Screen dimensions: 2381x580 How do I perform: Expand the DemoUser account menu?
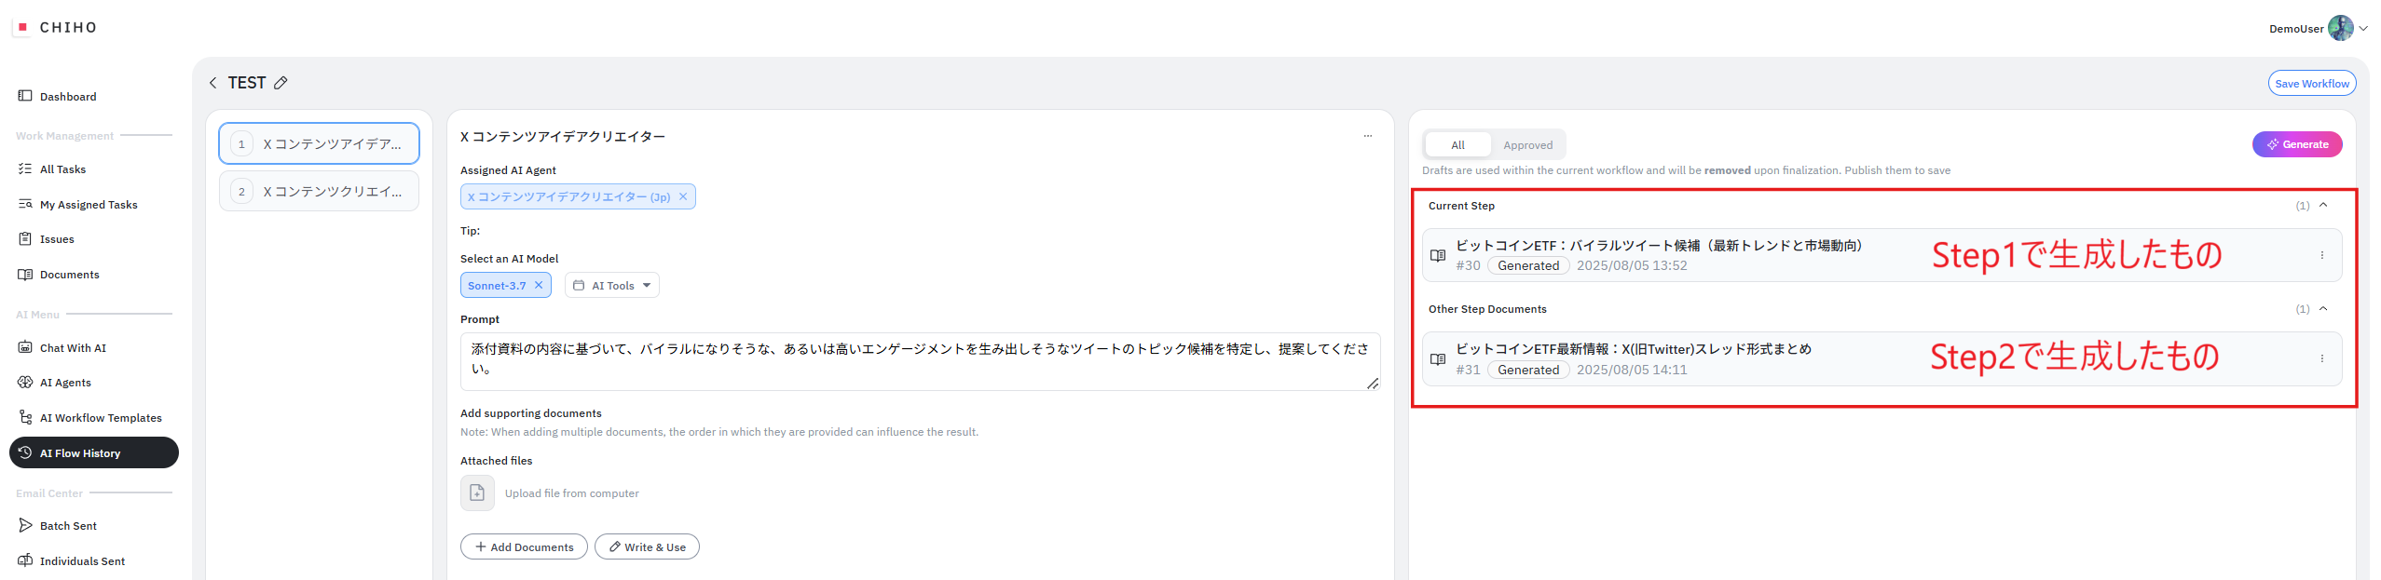(2363, 28)
